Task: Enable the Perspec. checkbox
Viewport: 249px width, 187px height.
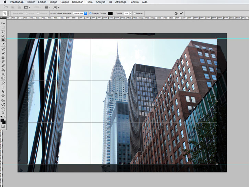Action: click(x=135, y=13)
